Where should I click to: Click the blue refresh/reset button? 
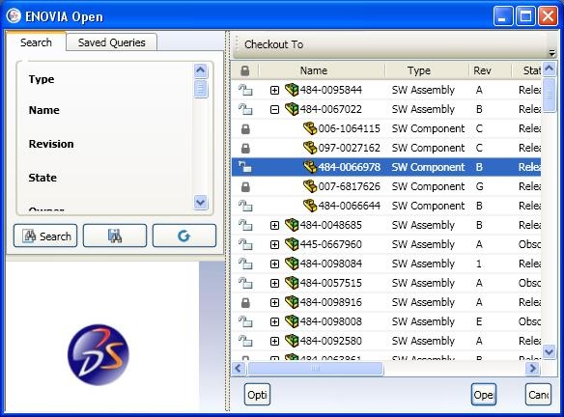pos(184,236)
